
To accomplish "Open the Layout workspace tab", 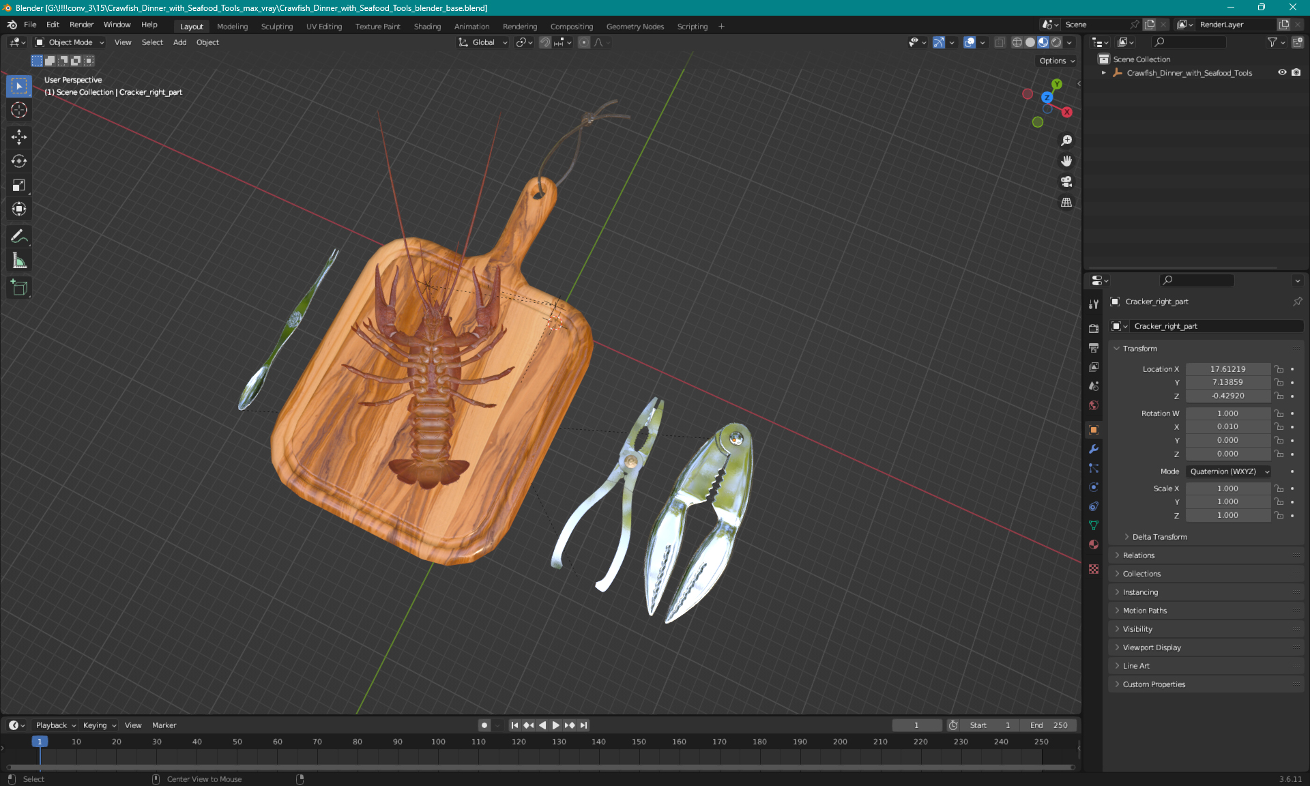I will 191,25.
